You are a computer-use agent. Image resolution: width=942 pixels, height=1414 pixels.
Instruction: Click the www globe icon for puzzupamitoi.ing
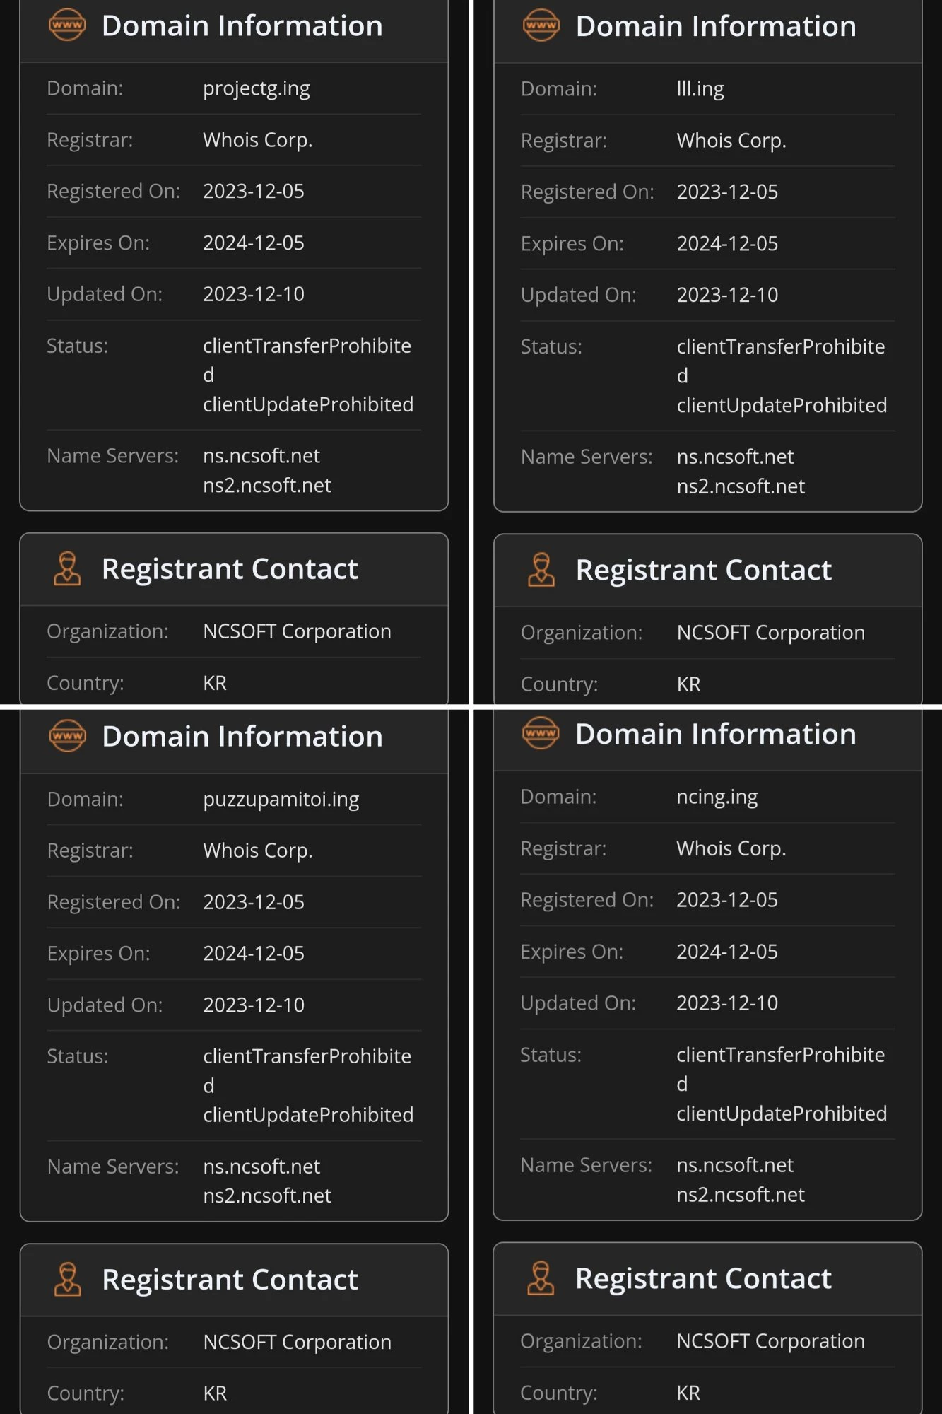pyautogui.click(x=67, y=736)
